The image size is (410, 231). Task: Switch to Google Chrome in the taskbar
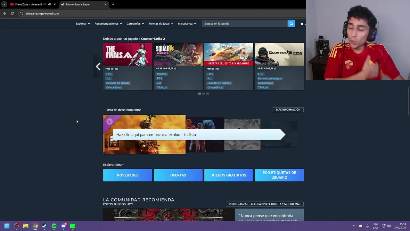click(x=35, y=226)
